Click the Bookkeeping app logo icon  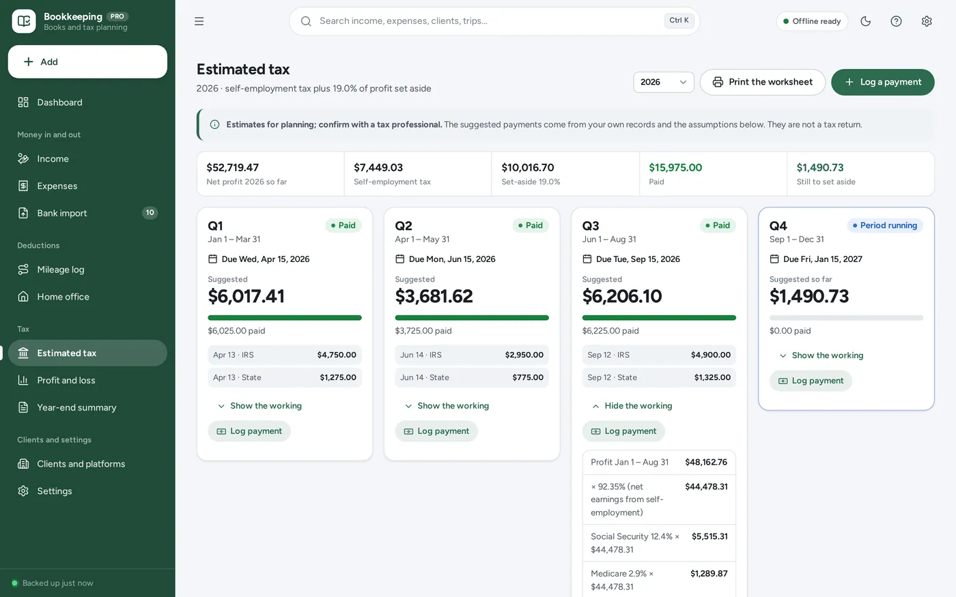click(x=24, y=21)
